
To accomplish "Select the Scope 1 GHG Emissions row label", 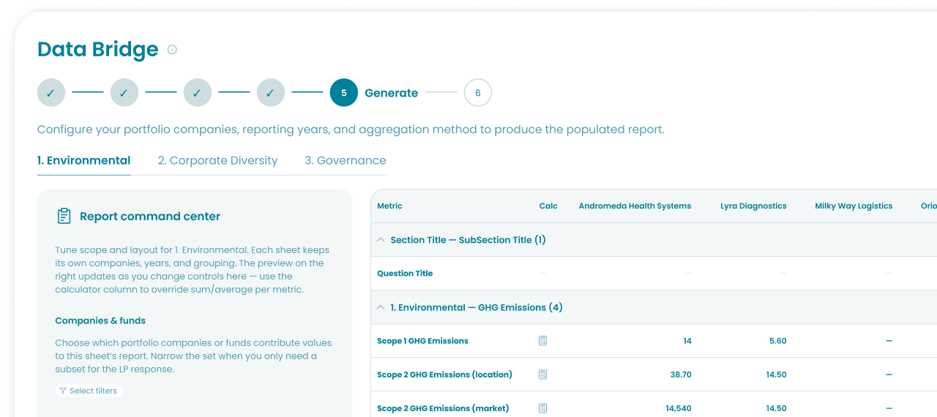I will tap(422, 341).
